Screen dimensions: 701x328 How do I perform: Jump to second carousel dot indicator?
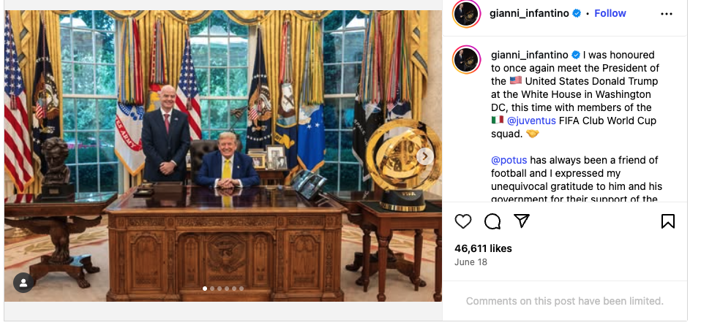click(212, 289)
